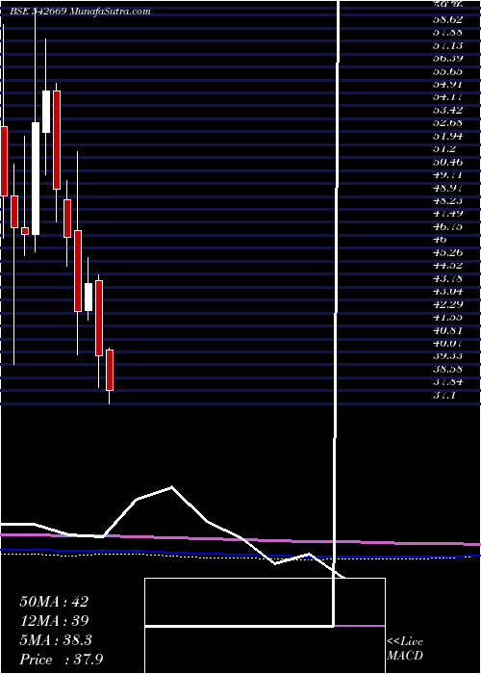The height and width of the screenshot is (674, 481).
Task: Click the 37.84 price axis label
Action: point(447,381)
